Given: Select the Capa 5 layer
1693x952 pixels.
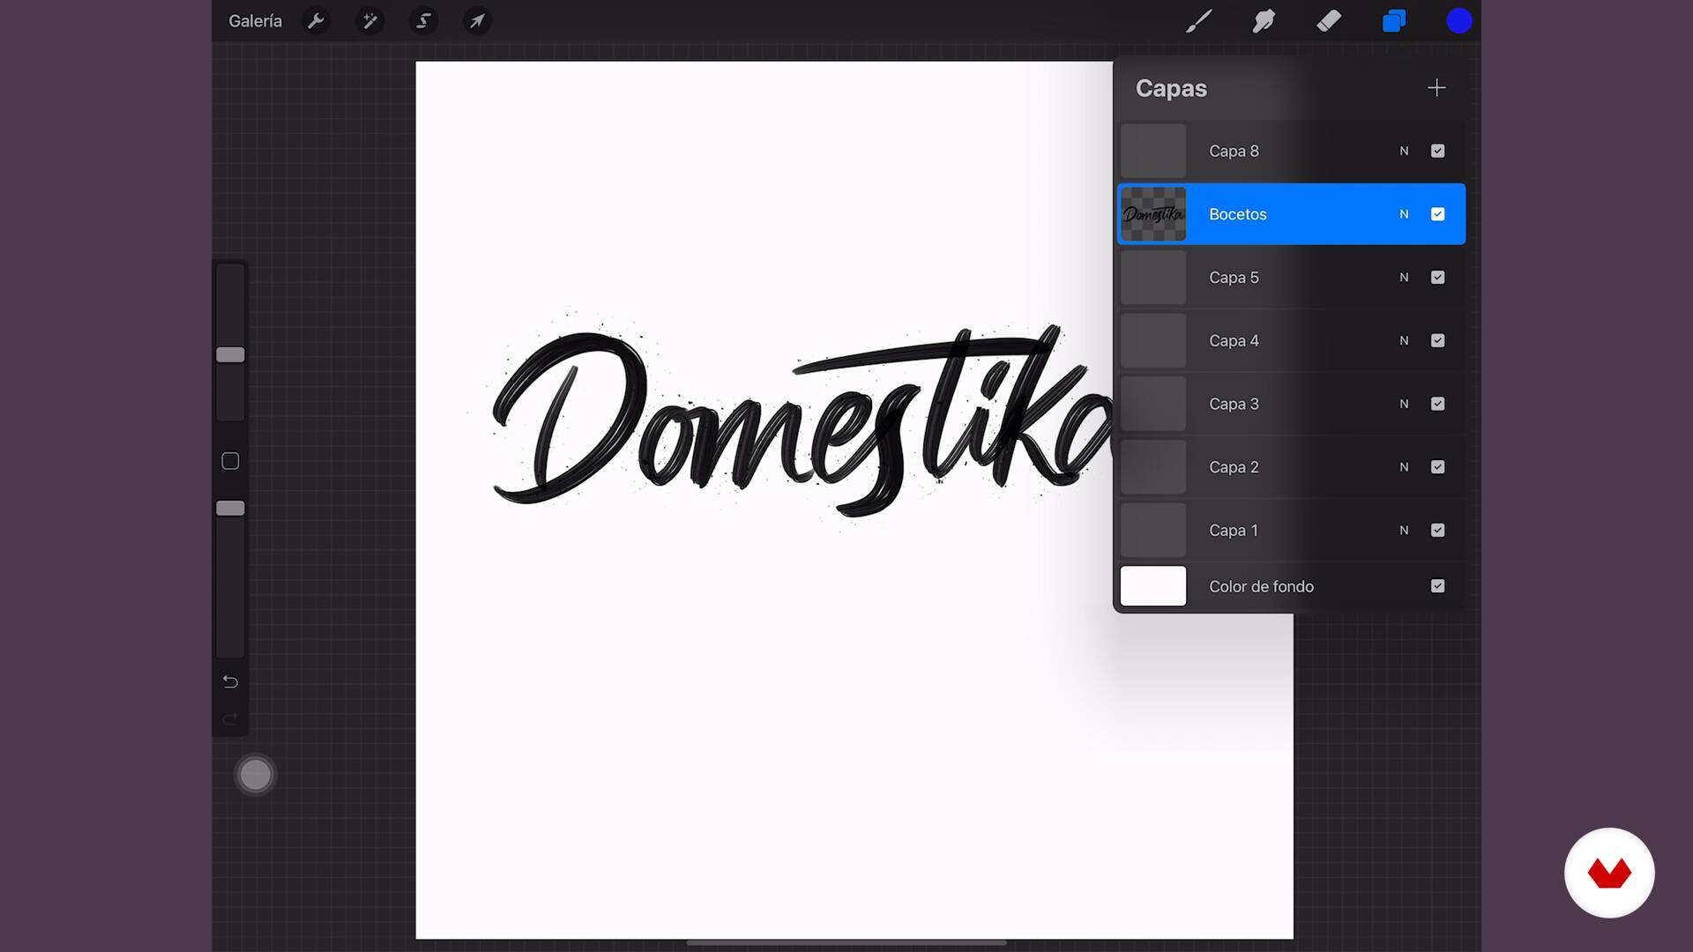Looking at the screenshot, I should tap(1291, 277).
